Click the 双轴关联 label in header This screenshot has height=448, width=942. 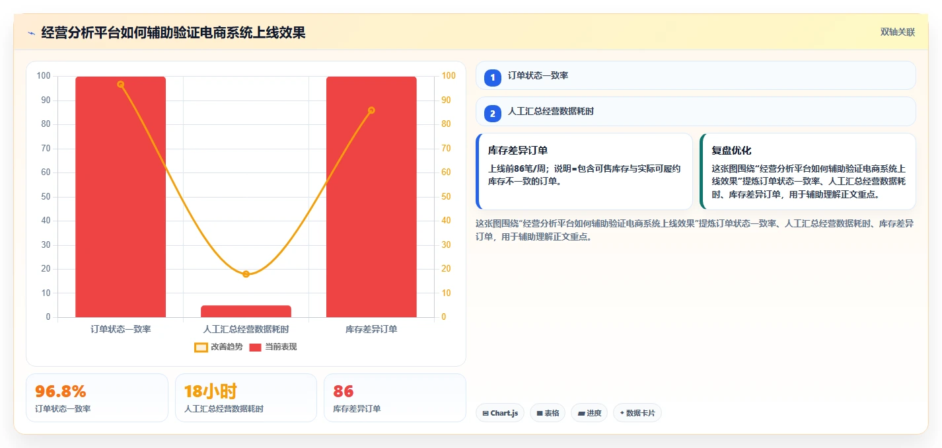pos(898,32)
